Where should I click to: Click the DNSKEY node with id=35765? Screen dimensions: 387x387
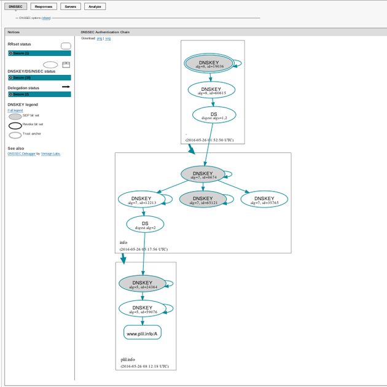coord(264,200)
